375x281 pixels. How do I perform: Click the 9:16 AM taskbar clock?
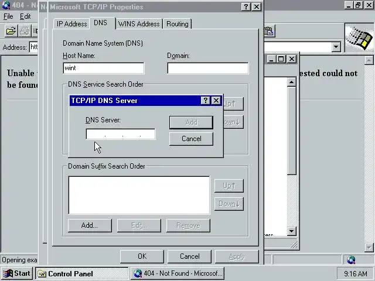(x=355, y=273)
